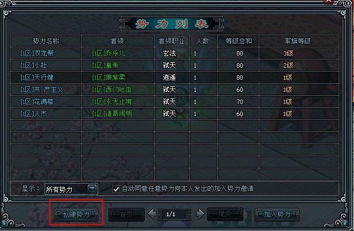The width and height of the screenshot is (354, 231).
Task: Toggle auto-accept 加入势力邀请 checkbox
Action: [116, 189]
